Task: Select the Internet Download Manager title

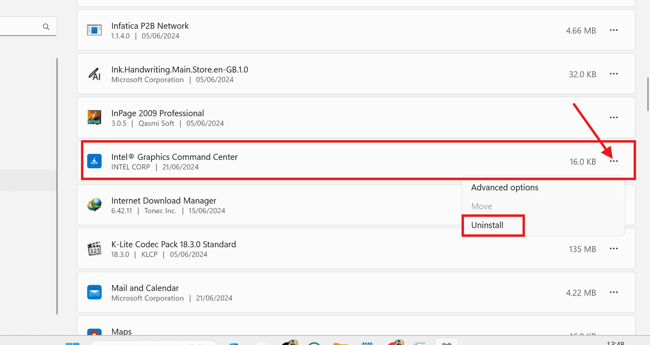Action: click(164, 201)
